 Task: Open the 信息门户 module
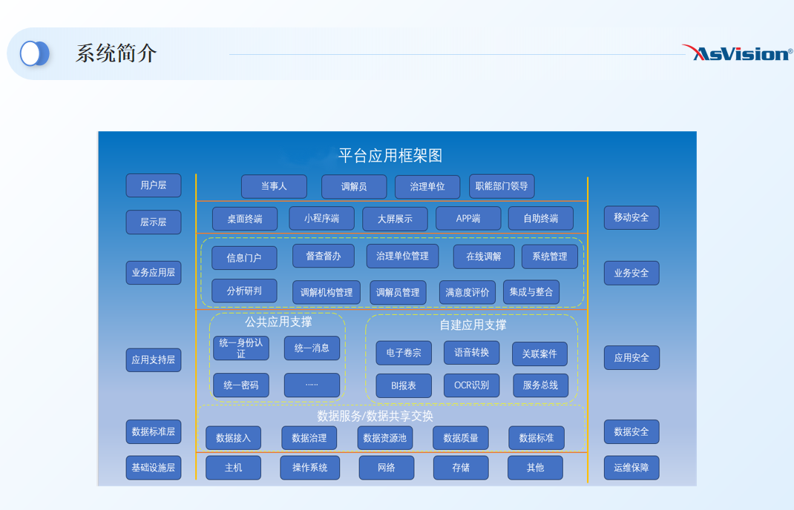tap(244, 258)
